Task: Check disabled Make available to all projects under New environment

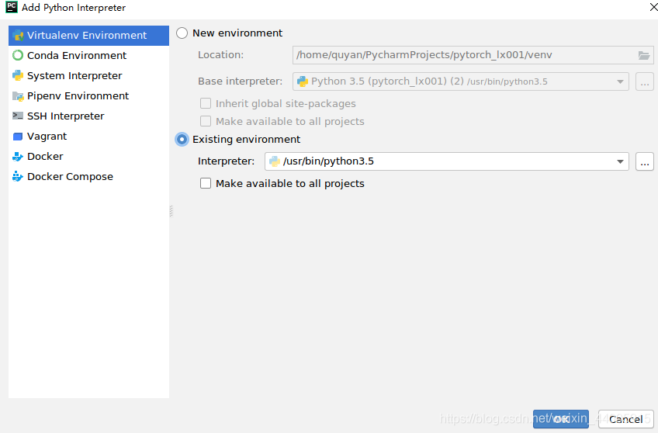Action: [206, 121]
